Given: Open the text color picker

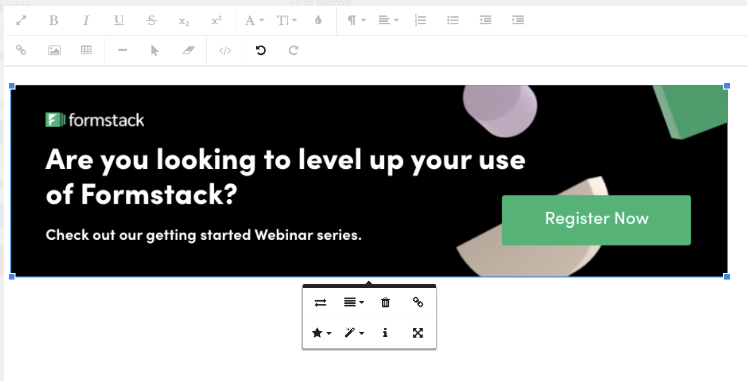Looking at the screenshot, I should [x=319, y=20].
